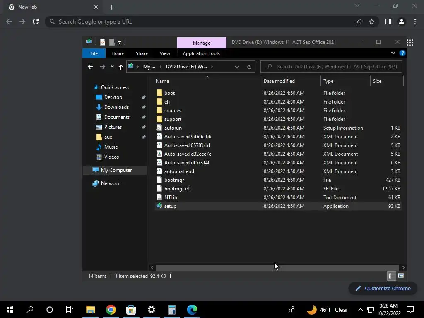Image resolution: width=424 pixels, height=318 pixels.
Task: Select the support folder icon
Action: pyautogui.click(x=159, y=119)
